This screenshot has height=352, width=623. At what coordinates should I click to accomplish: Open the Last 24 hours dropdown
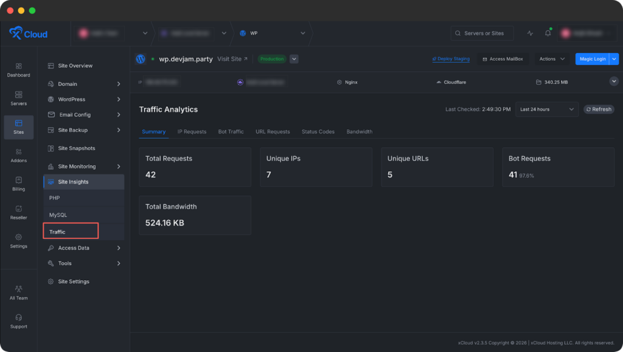pos(546,109)
